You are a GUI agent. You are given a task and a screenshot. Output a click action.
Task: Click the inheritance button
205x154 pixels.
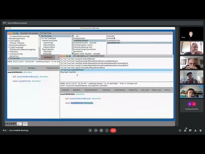(x=120, y=90)
